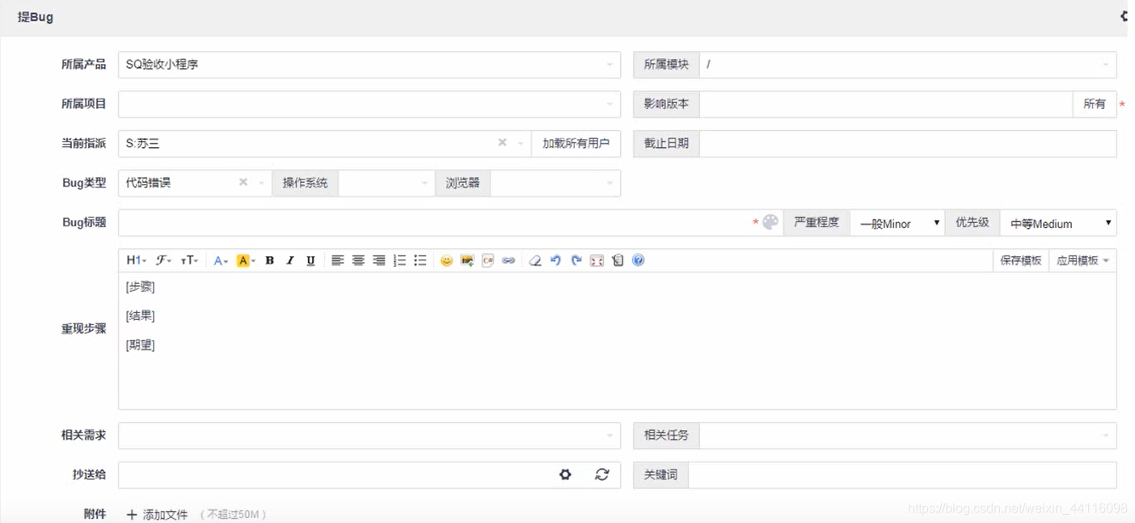Toggle underline formatting
Image resolution: width=1135 pixels, height=523 pixels.
[x=310, y=260]
